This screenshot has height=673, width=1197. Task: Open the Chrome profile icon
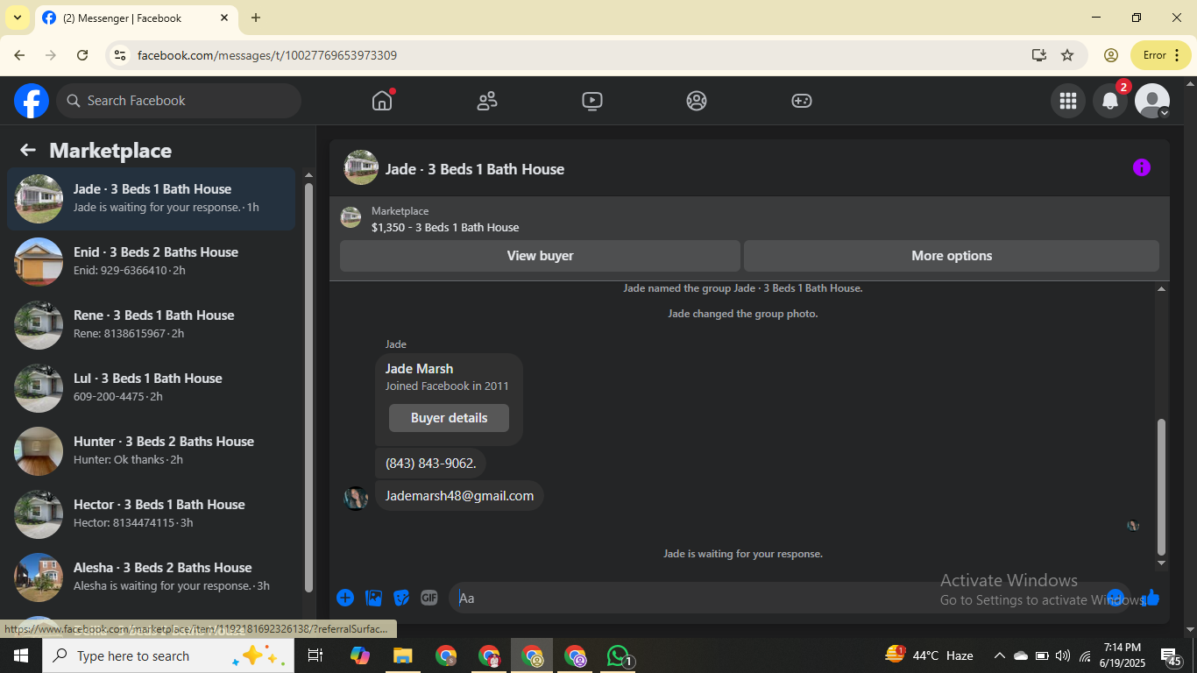(1111, 55)
